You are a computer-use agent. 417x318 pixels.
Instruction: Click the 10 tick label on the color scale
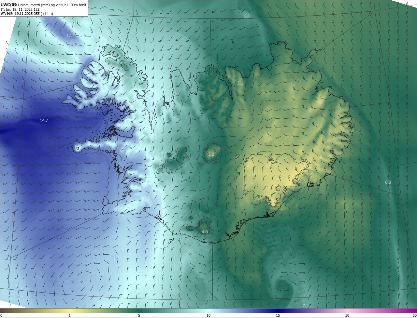[x=208, y=315]
